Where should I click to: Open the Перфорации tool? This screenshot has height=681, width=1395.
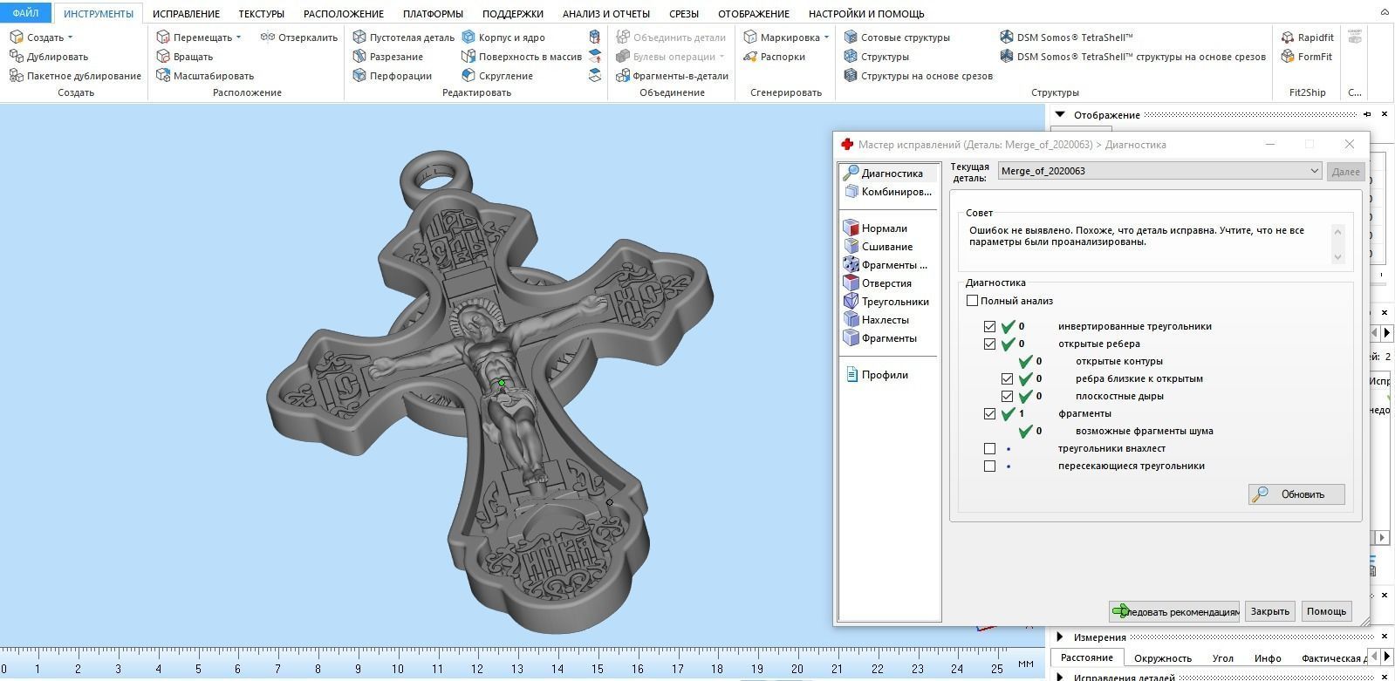392,76
